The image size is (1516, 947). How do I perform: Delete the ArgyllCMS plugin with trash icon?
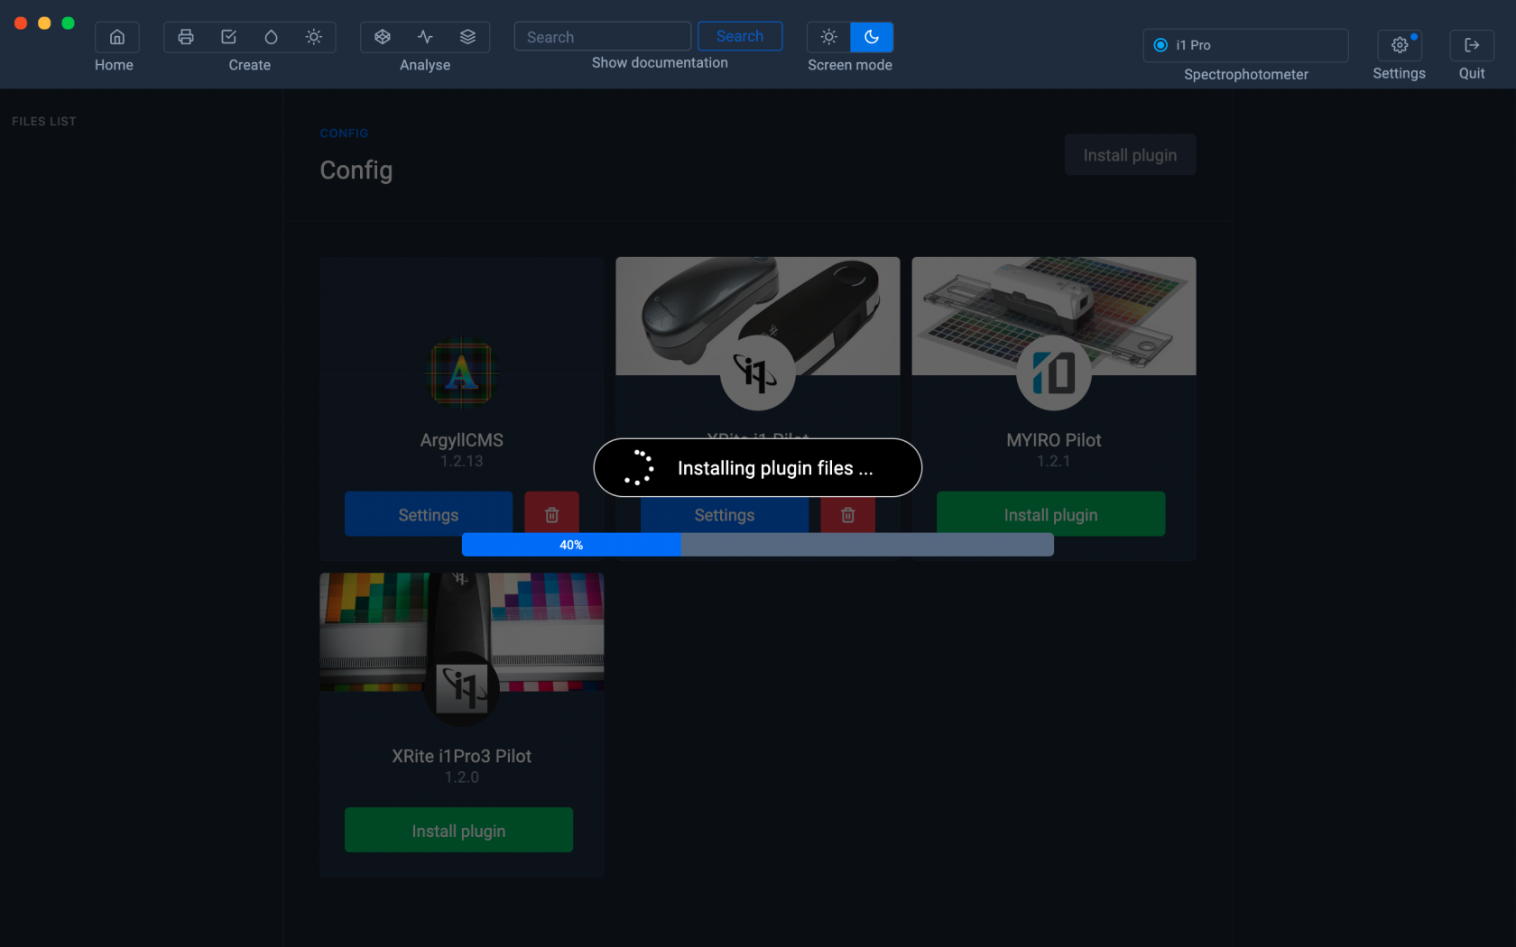552,514
